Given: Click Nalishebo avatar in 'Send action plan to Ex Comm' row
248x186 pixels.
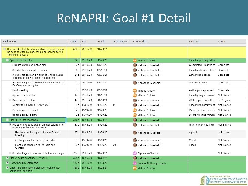Looking at the screenshot, I should click(x=135, y=70).
